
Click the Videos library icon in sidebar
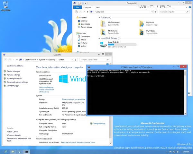click(x=79, y=46)
